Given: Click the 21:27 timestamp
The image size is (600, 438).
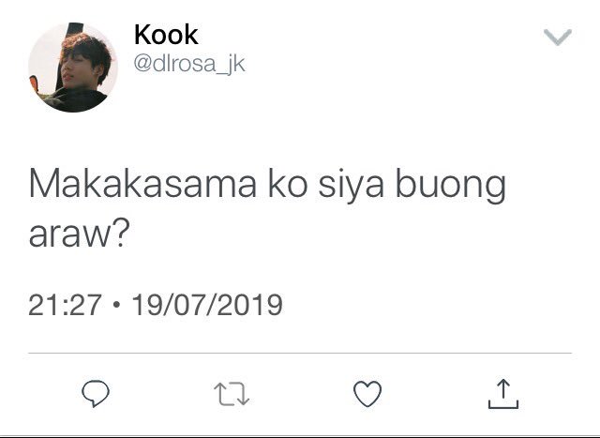Looking at the screenshot, I should point(65,305).
